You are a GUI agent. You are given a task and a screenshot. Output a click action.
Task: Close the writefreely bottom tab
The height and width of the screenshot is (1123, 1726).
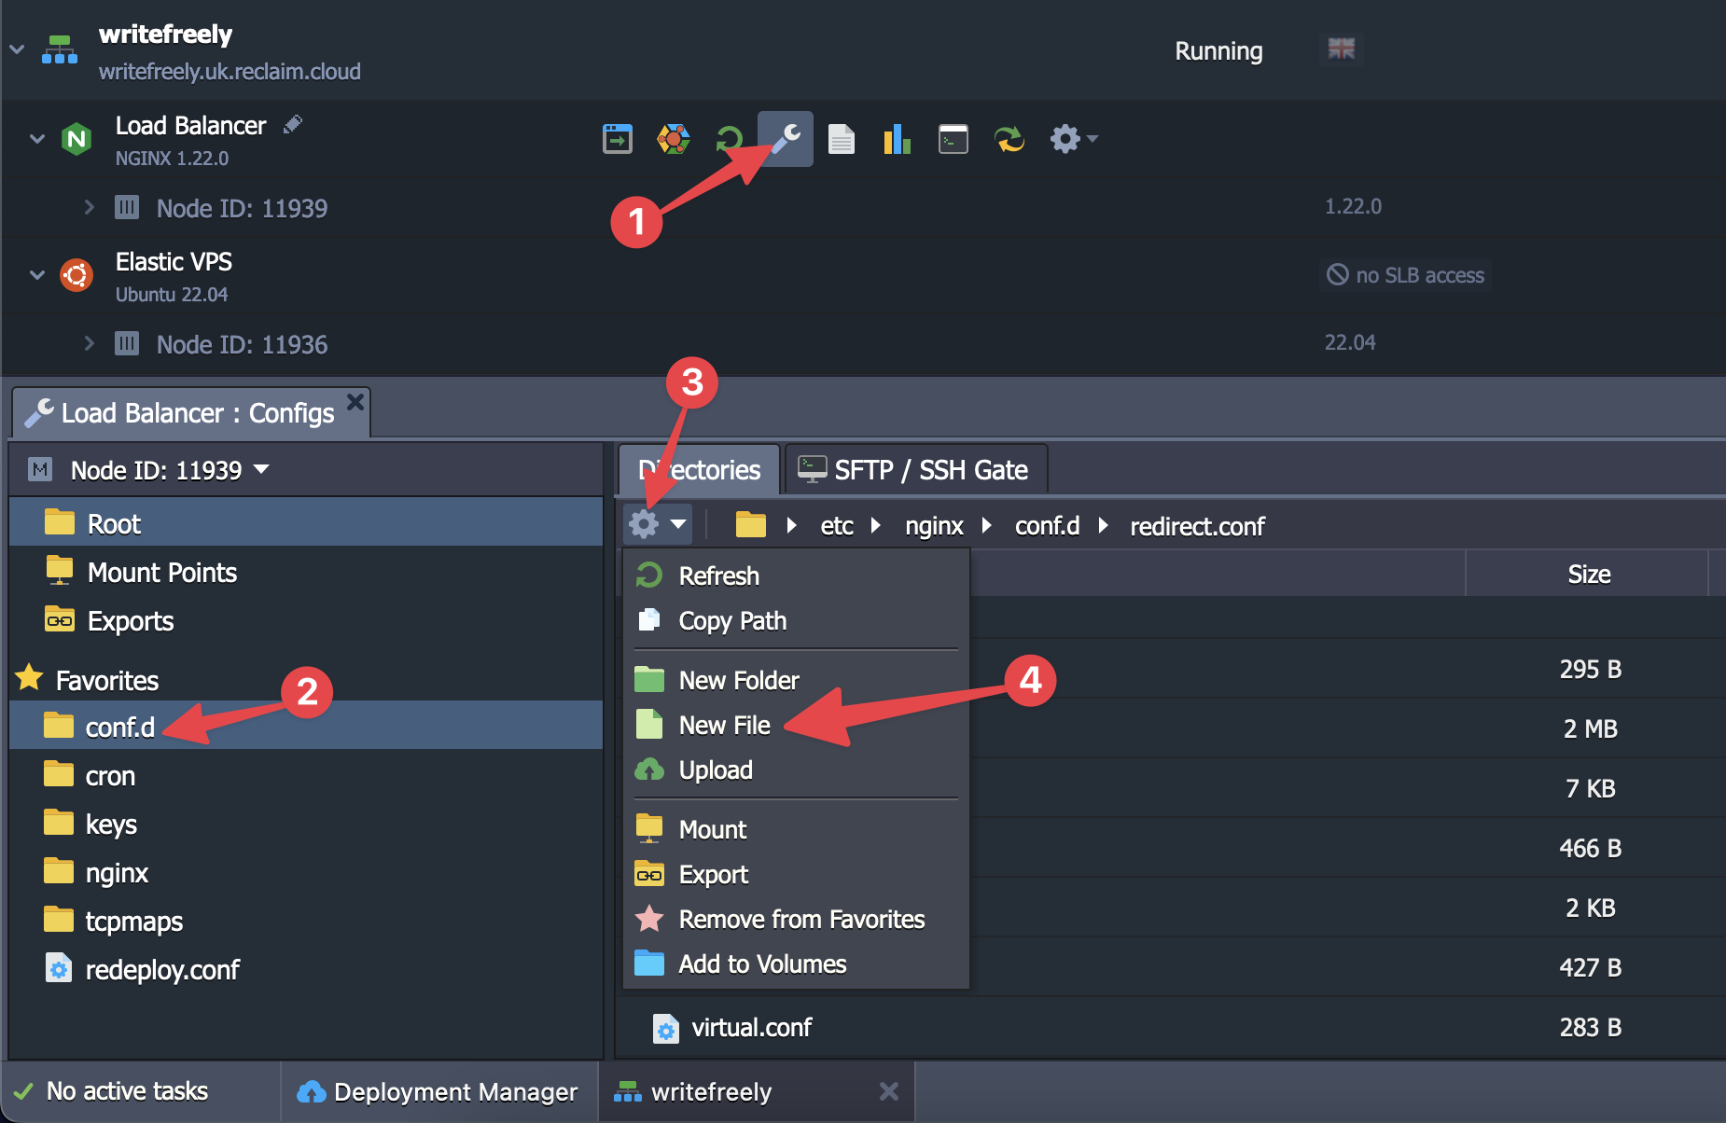point(889,1090)
